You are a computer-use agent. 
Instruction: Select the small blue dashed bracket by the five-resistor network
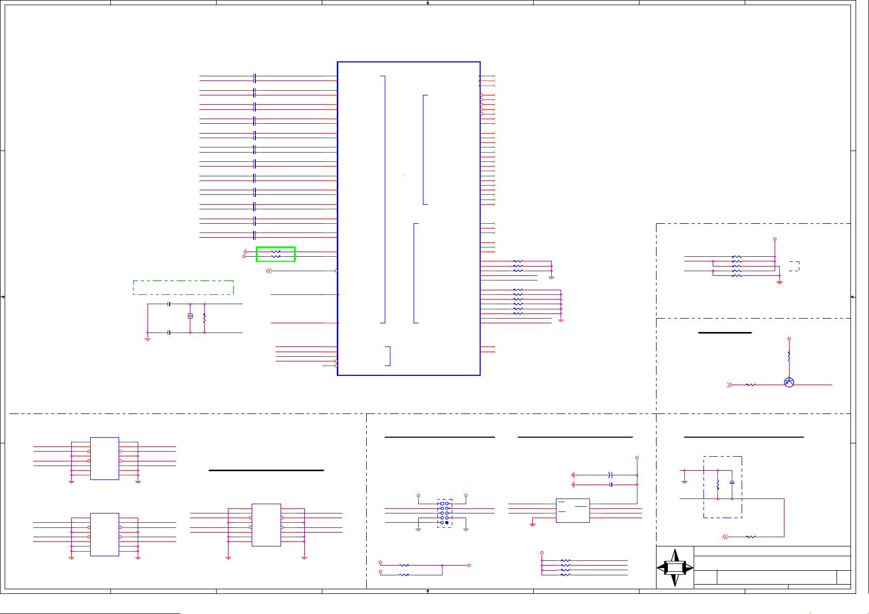(795, 266)
